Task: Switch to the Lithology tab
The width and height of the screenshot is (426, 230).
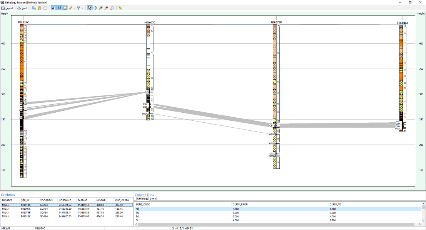Action: coord(142,199)
